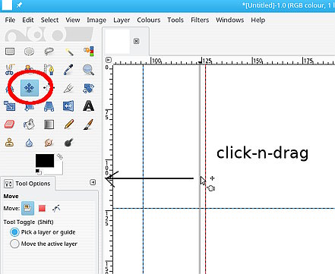The height and width of the screenshot is (274, 335).
Task: Activate the Smudge tool
Action: tap(49, 143)
